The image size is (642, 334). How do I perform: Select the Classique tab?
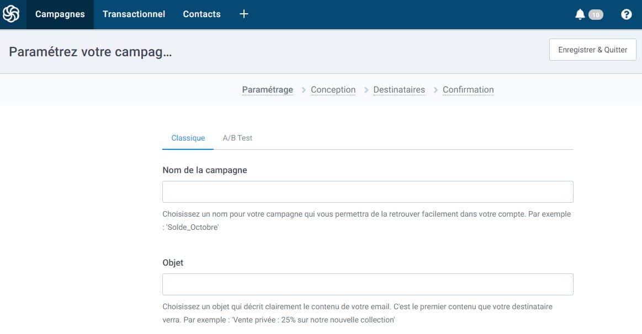click(x=188, y=138)
